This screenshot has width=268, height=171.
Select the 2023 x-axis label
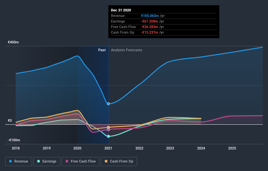[x=170, y=148]
